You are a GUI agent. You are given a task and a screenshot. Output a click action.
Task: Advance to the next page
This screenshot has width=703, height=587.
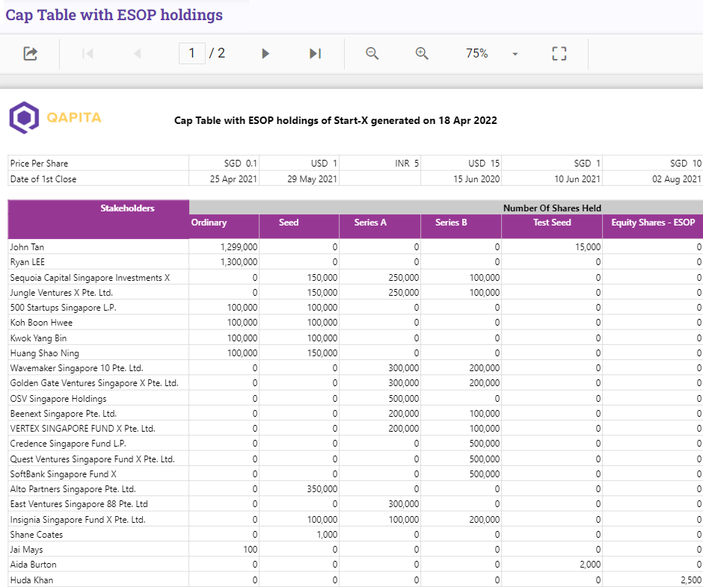click(265, 54)
